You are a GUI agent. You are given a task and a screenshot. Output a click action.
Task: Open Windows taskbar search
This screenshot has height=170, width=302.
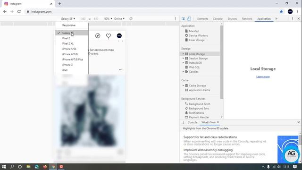point(12,167)
